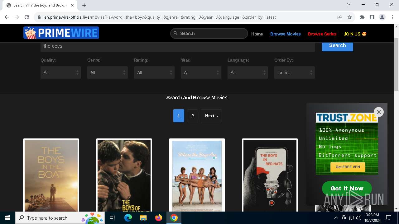Open File Explorer from taskbar
The image size is (399, 224).
[143, 218]
